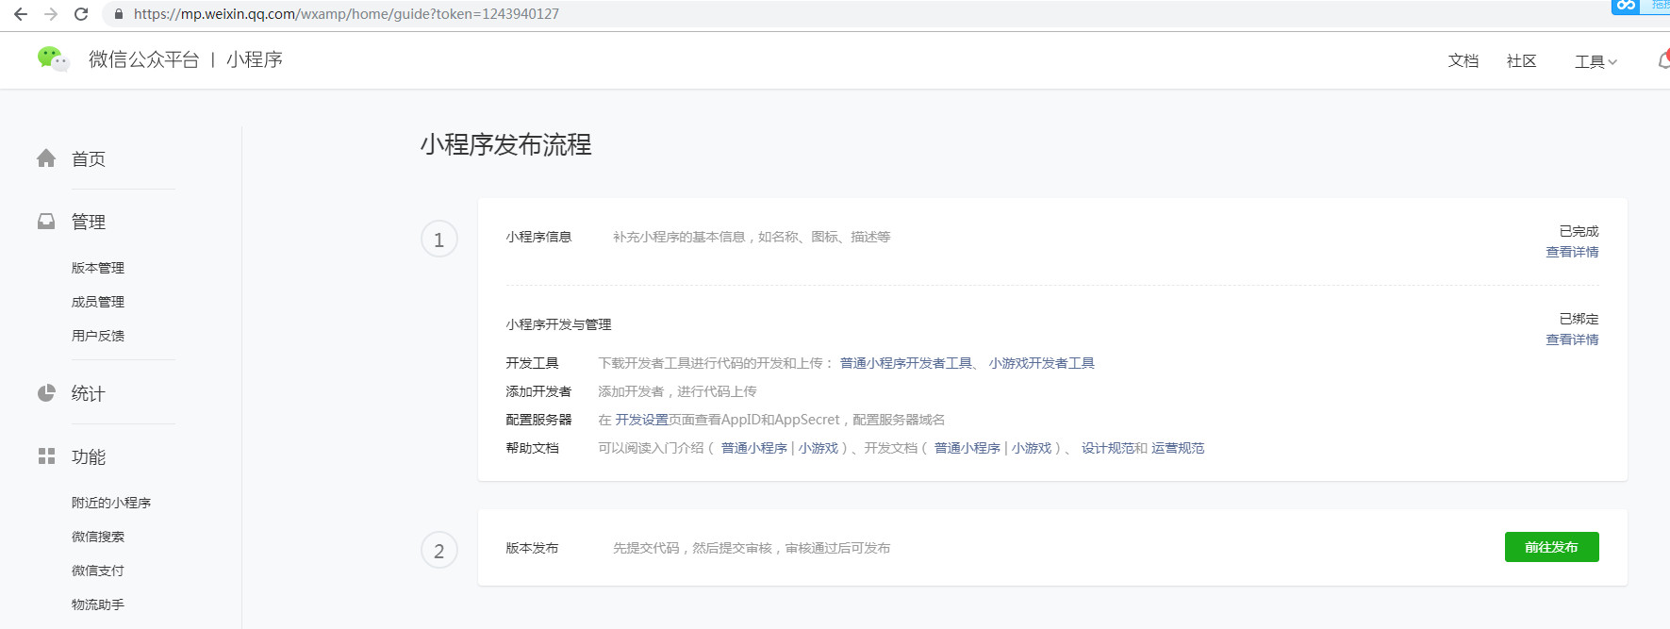Click 查看详情 under 已完成
The image size is (1670, 629).
(x=1572, y=252)
